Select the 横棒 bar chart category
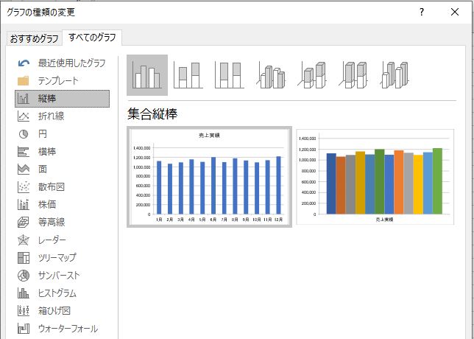 [62, 152]
